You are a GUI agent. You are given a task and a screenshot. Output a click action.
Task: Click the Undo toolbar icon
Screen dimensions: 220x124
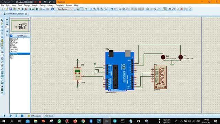pos(111,9)
